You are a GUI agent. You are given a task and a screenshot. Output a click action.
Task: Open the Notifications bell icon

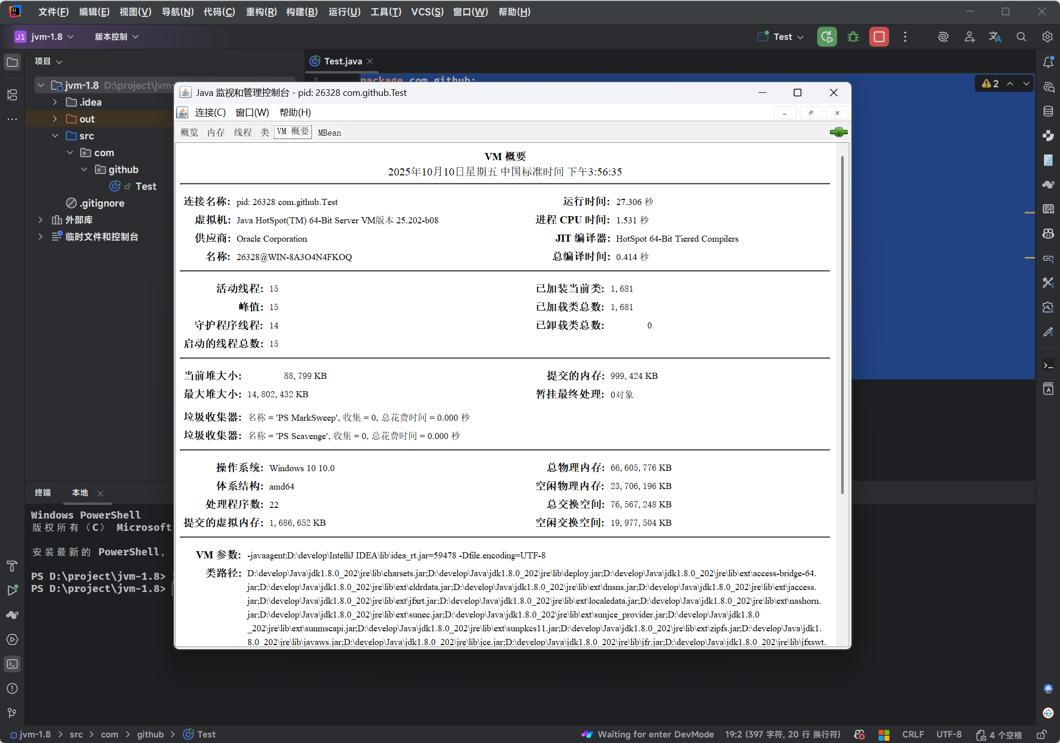pos(1048,62)
